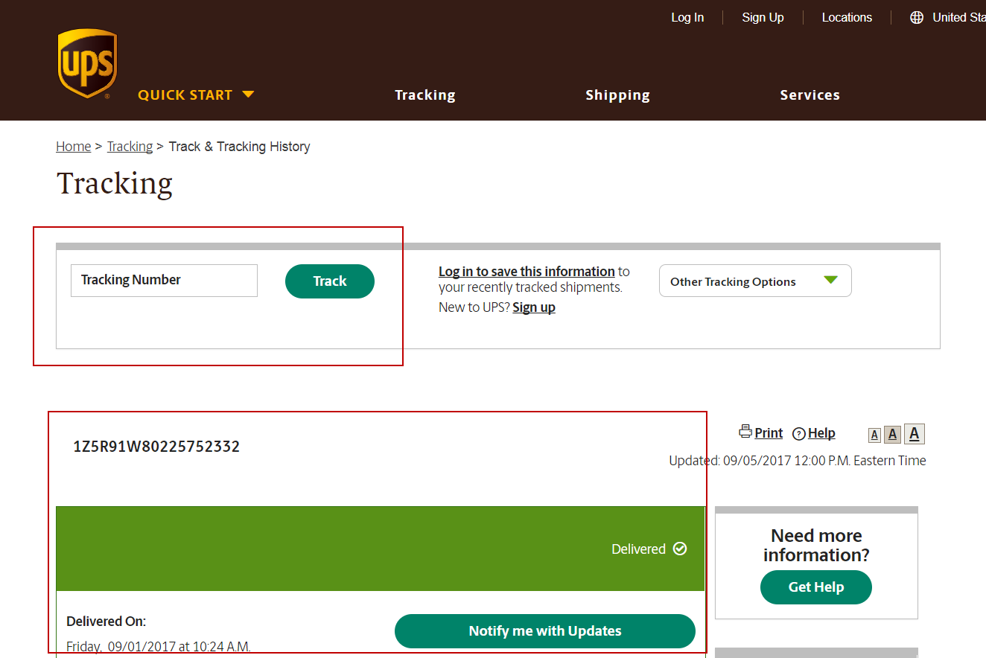The width and height of the screenshot is (986, 658).
Task: Open the Locations link
Action: [847, 17]
